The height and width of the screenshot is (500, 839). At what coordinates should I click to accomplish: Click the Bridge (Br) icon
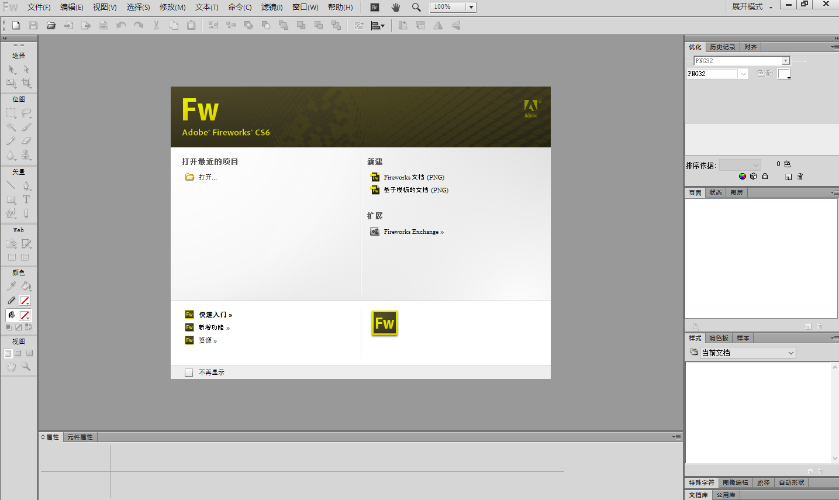(x=375, y=7)
